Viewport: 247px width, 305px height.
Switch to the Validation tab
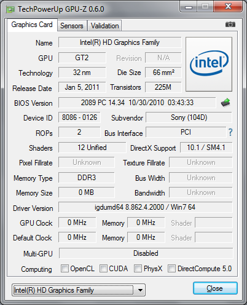pos(104,26)
